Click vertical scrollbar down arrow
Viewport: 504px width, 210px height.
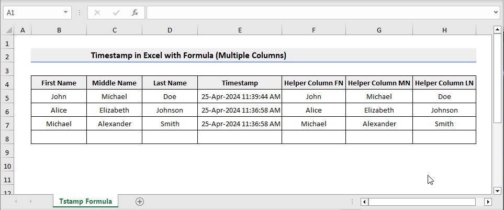point(497,191)
